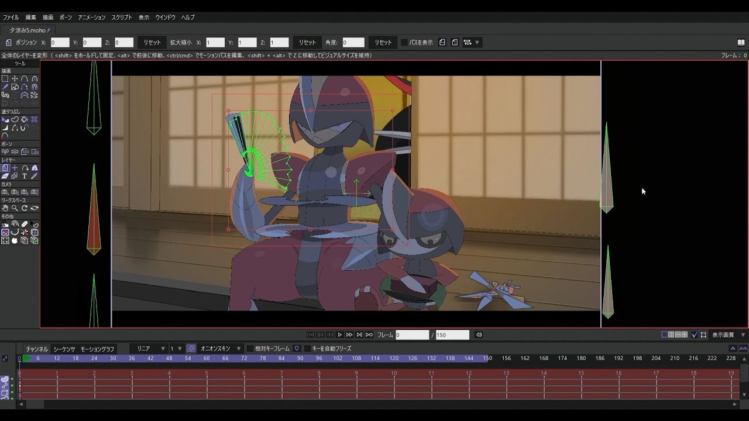Select the Delete Shape X tool
749x421 pixels.
click(x=35, y=119)
